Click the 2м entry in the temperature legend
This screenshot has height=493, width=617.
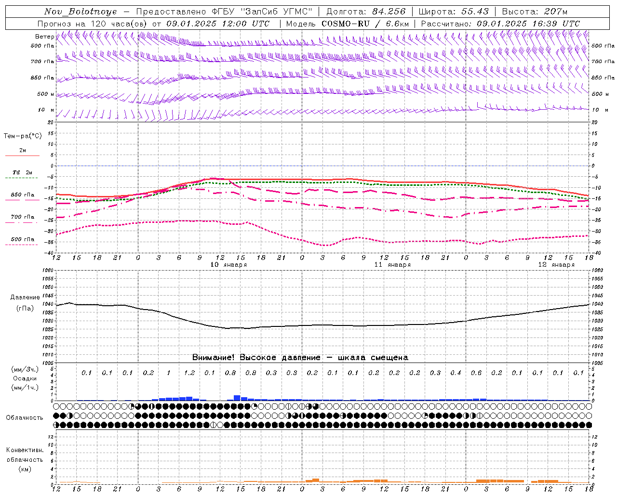click(x=23, y=150)
